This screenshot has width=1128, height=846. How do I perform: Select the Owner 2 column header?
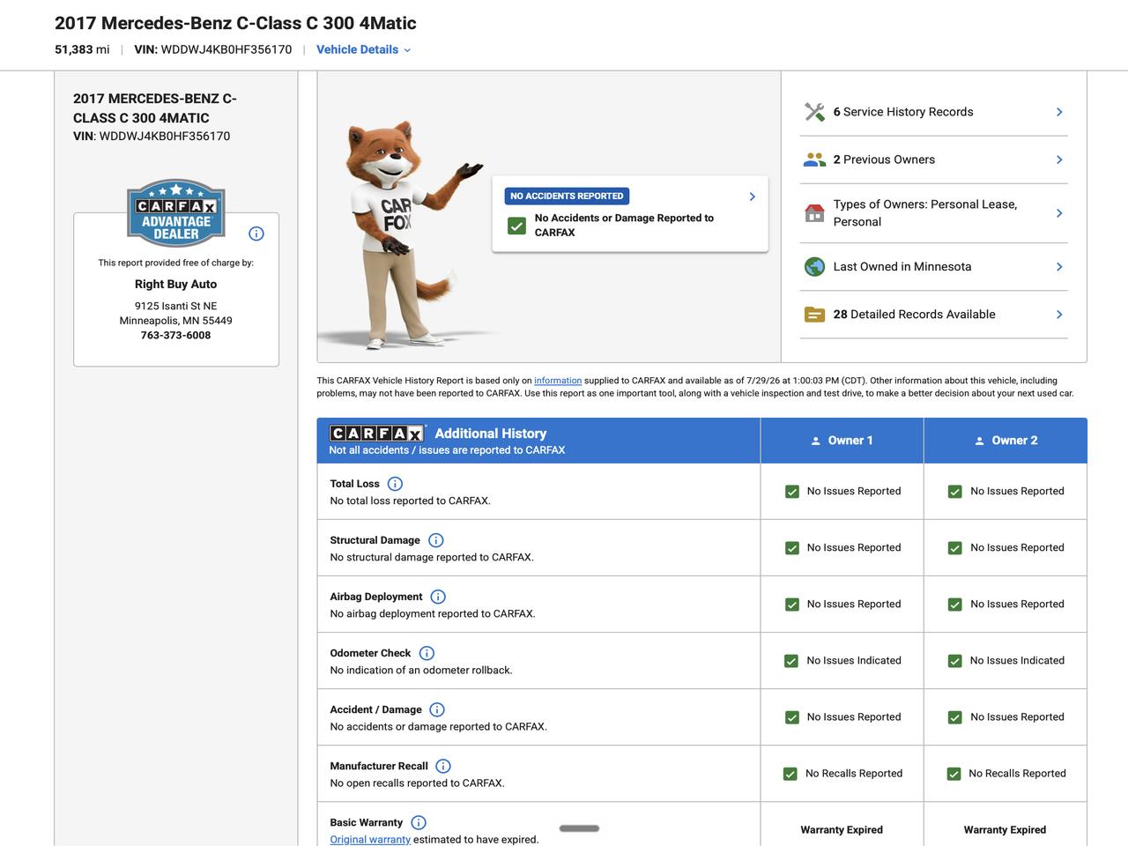[x=1006, y=441]
